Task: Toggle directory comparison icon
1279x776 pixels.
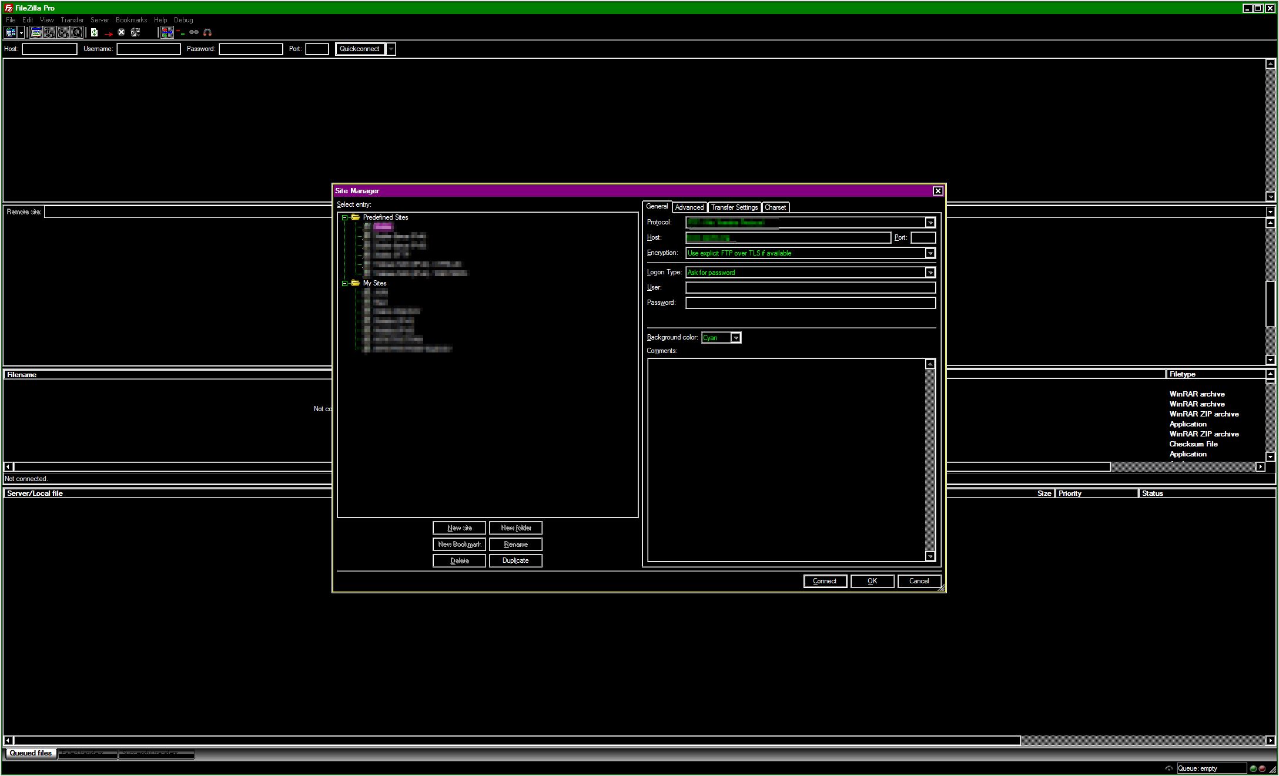Action: (180, 32)
